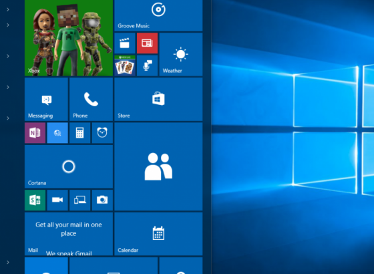Open the Calculator tile
This screenshot has height=274, width=374.
coord(80,133)
